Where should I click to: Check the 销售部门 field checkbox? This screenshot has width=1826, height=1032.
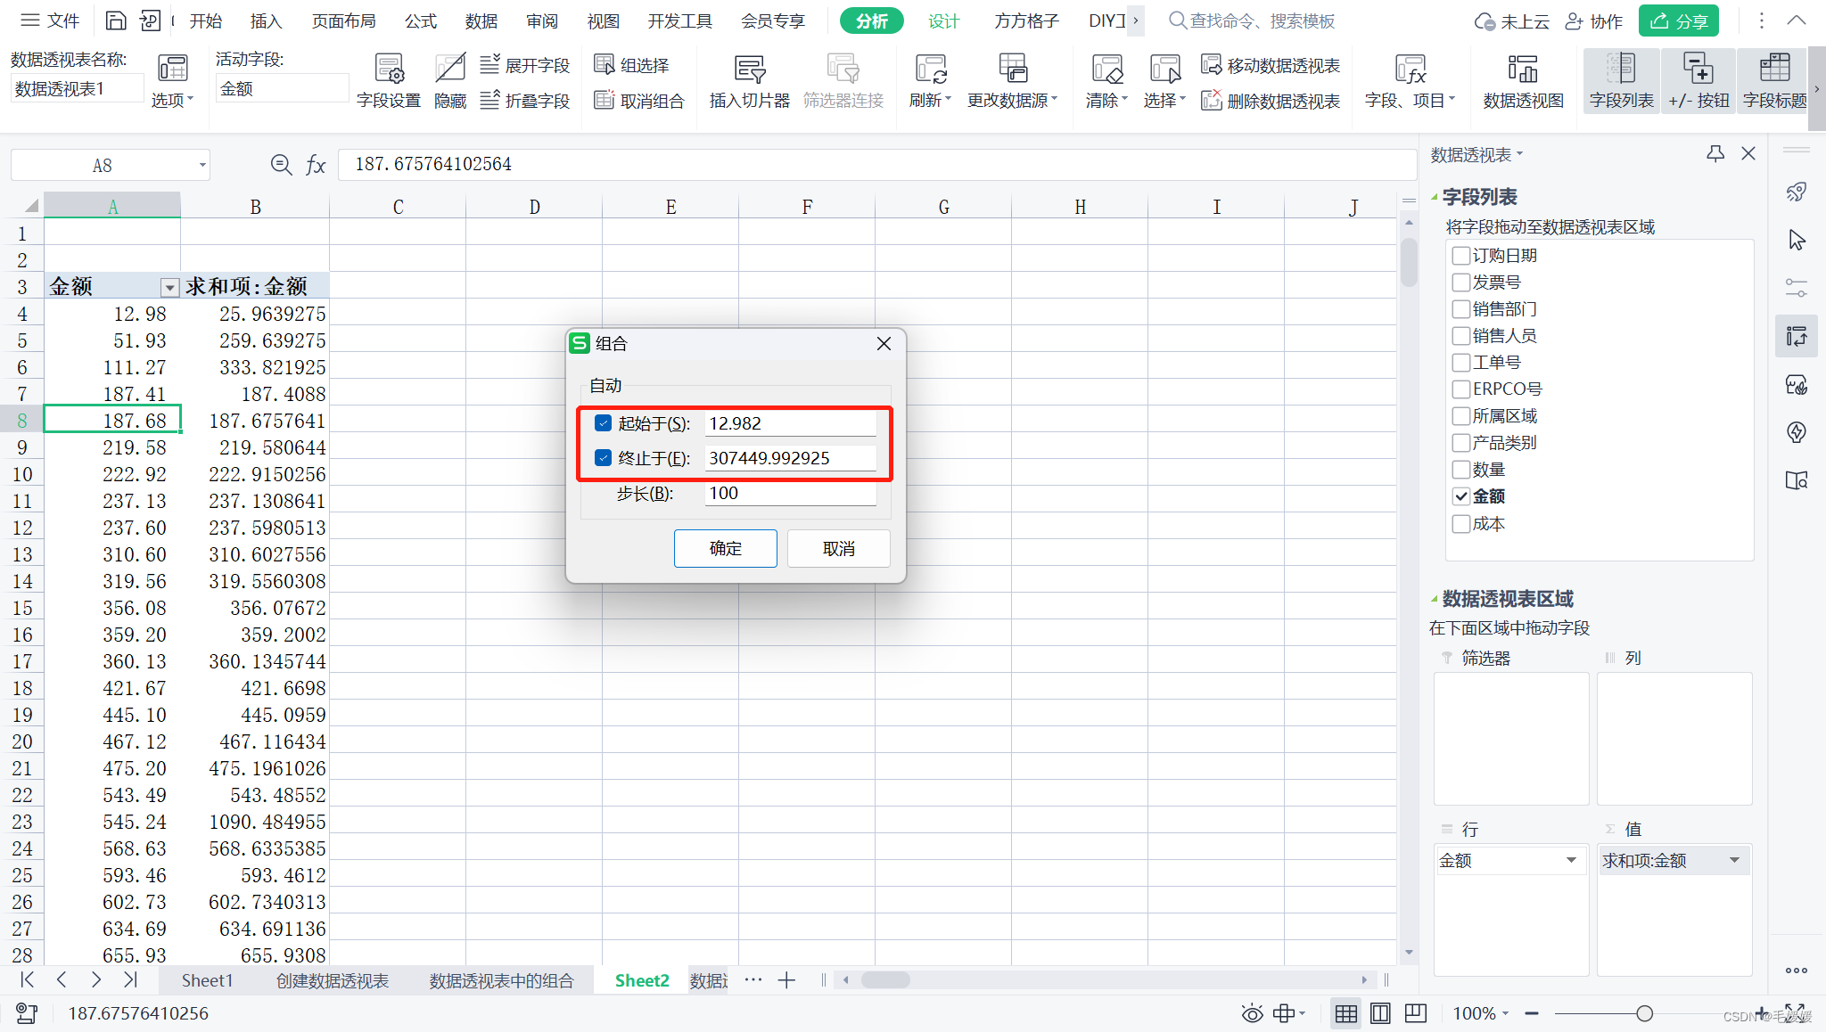tap(1460, 309)
